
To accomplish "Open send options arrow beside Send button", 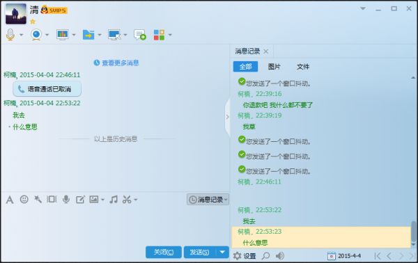I will click(222, 252).
